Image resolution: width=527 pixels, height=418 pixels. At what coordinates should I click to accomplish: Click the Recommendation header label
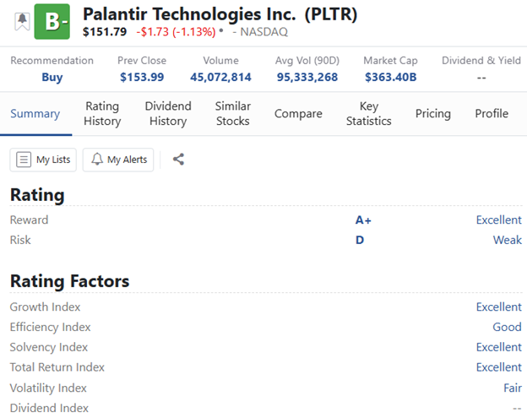pos(52,61)
